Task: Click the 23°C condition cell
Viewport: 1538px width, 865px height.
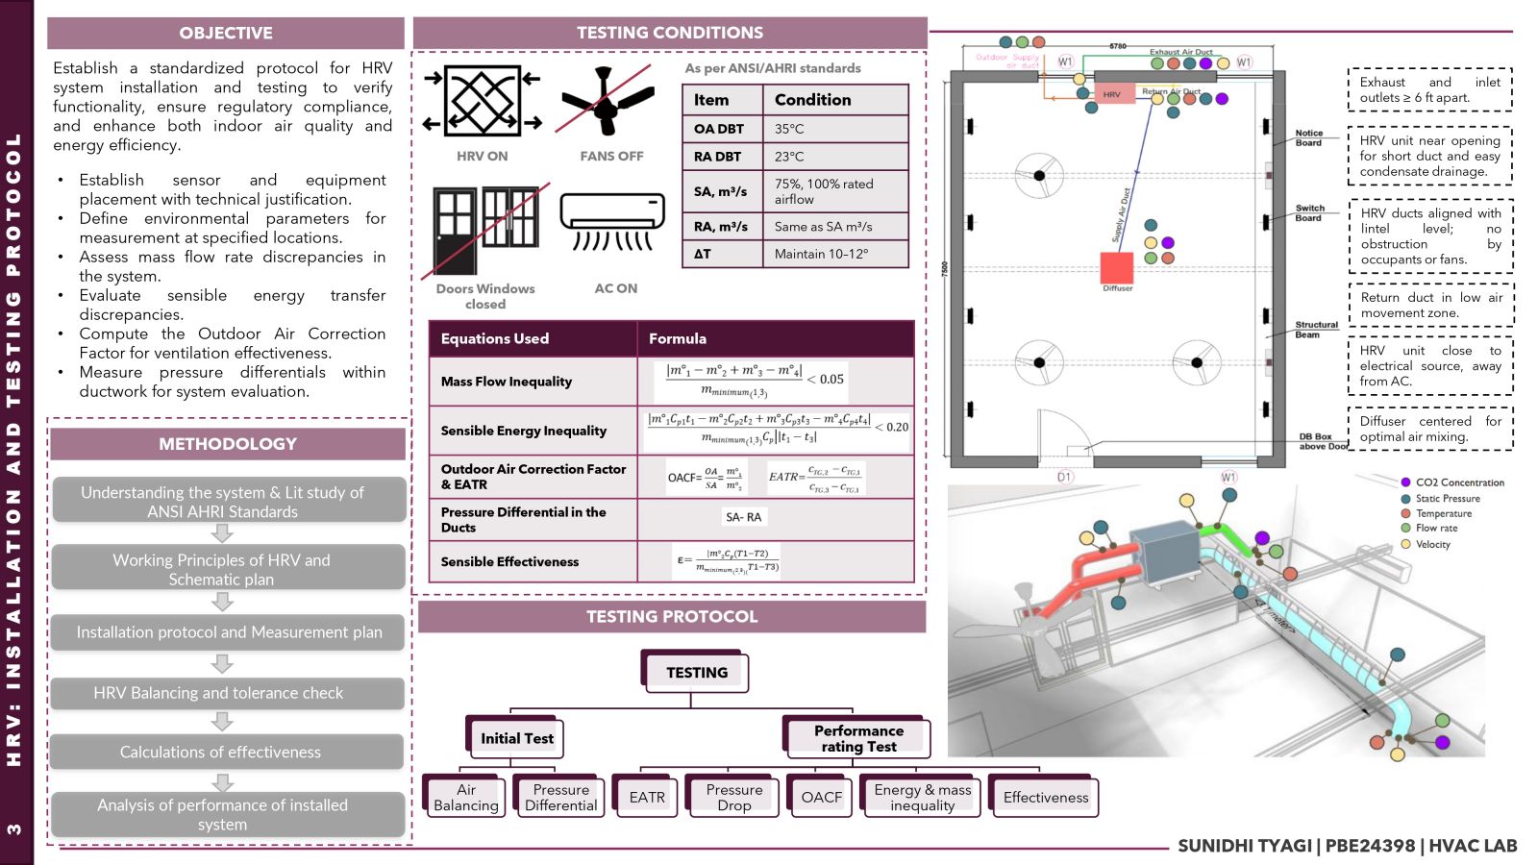Action: [835, 157]
